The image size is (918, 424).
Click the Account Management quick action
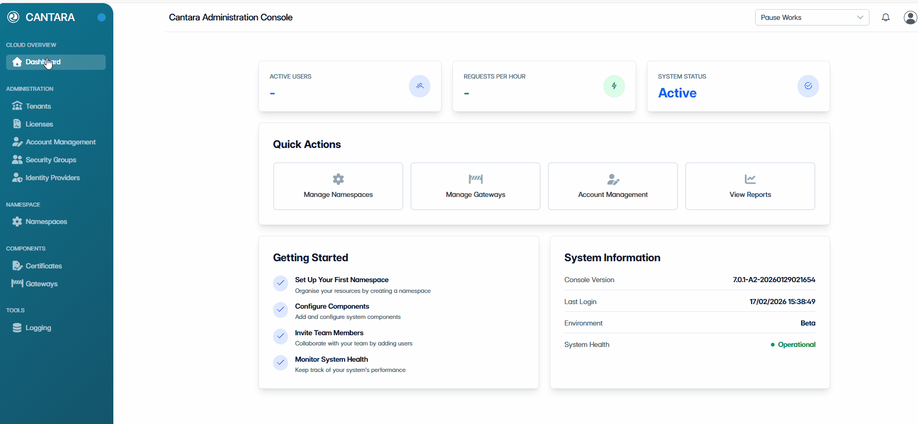[613, 186]
